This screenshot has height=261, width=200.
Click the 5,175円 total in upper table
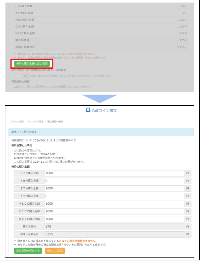point(182,47)
